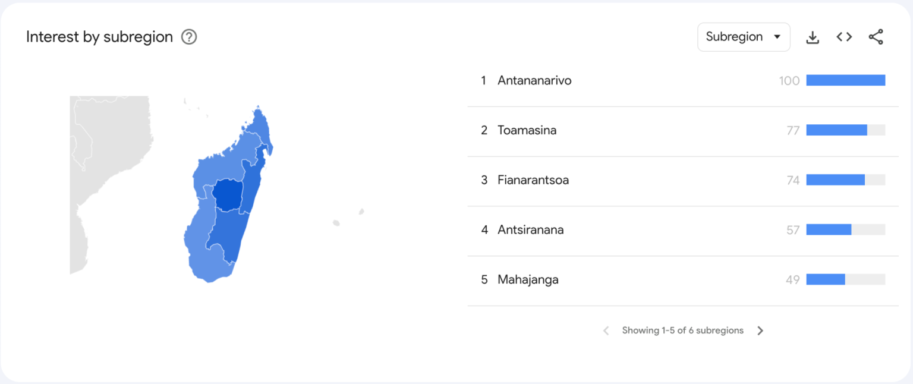
Task: Click the Mahajanga interest bar
Action: click(826, 279)
